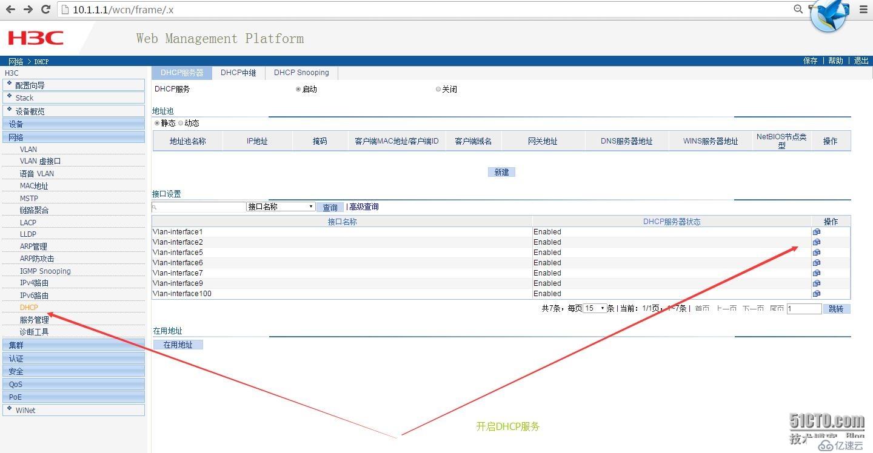873x453 pixels.
Task: Open 诊断工具 menu item
Action: (x=34, y=332)
